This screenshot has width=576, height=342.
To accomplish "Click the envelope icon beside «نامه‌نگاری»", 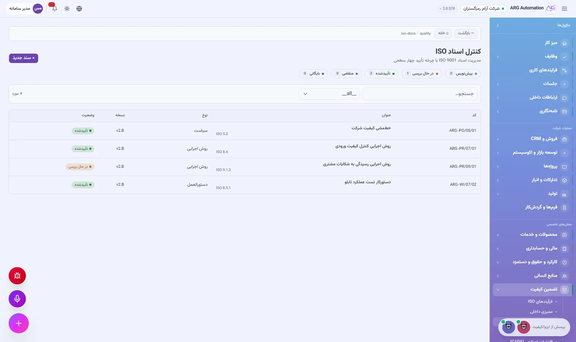I will click(564, 112).
